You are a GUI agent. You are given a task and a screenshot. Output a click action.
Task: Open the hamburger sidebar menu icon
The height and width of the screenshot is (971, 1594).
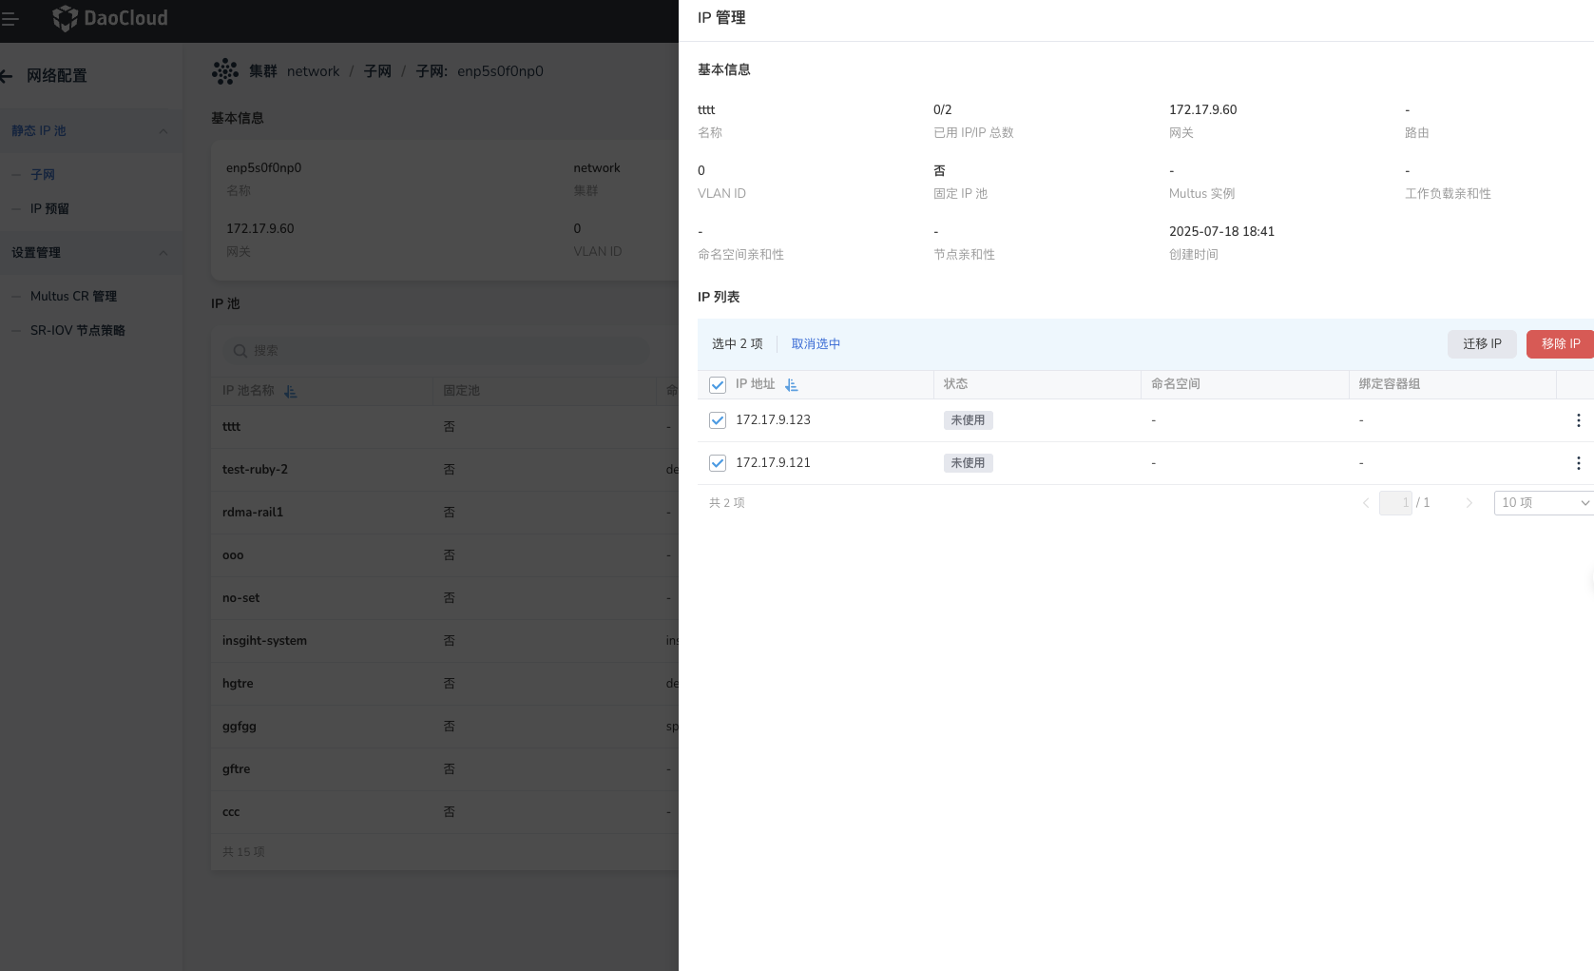(x=10, y=18)
